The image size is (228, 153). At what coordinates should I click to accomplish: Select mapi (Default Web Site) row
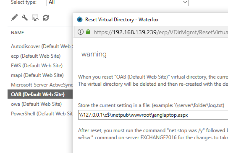pyautogui.click(x=40, y=75)
